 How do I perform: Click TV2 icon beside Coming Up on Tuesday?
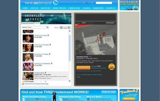tap(49, 54)
